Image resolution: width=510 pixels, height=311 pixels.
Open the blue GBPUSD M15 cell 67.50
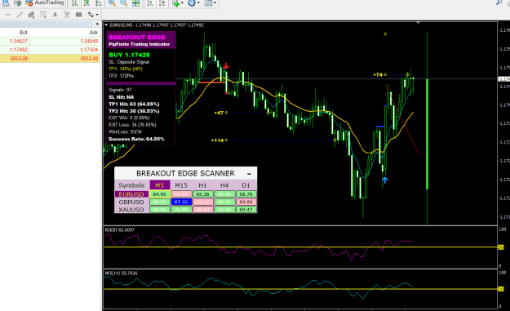coord(181,202)
